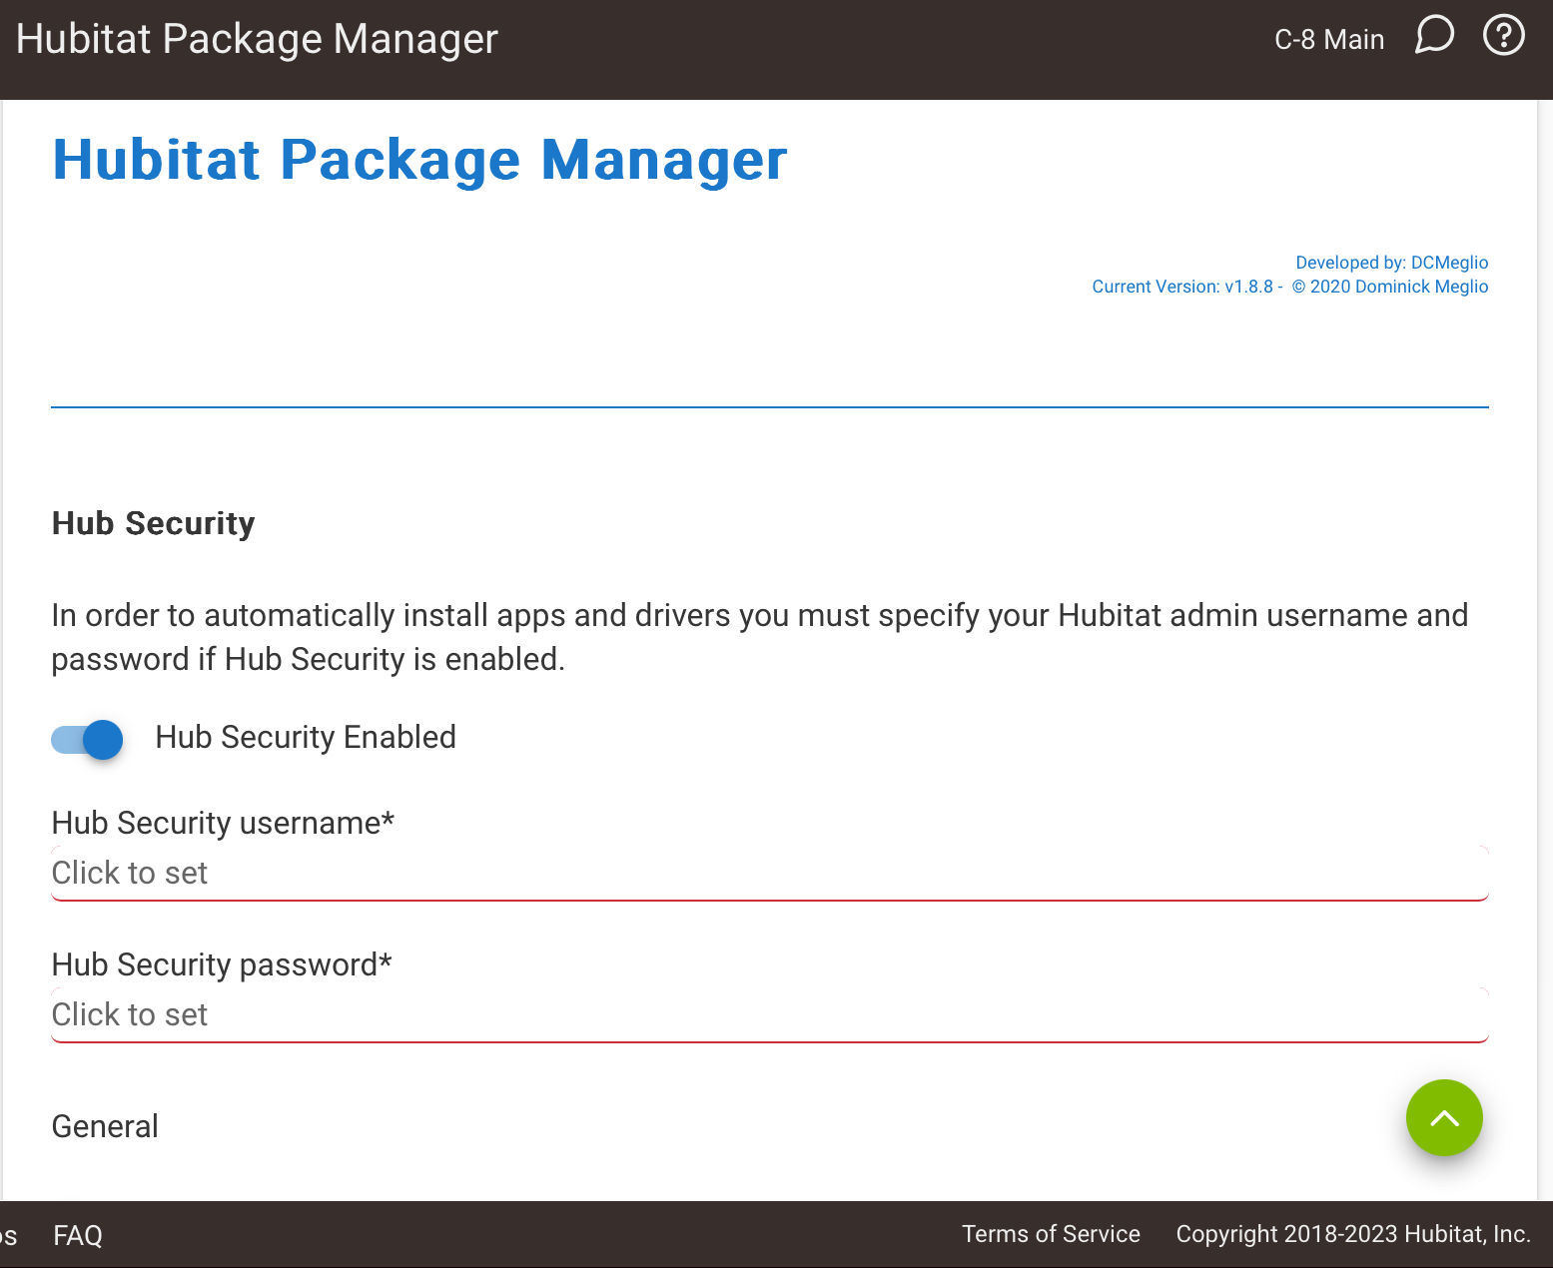The height and width of the screenshot is (1268, 1553).
Task: Select the C-8 Main hub name
Action: coord(1329,39)
